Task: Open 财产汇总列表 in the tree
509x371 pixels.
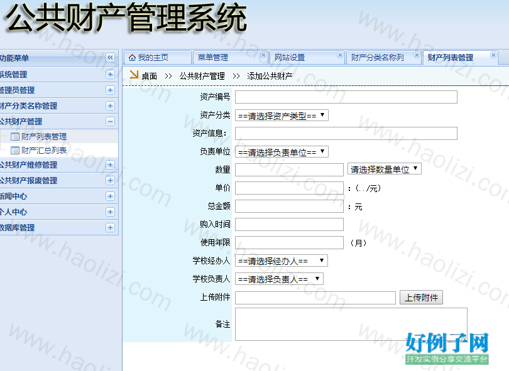Action: coord(44,151)
